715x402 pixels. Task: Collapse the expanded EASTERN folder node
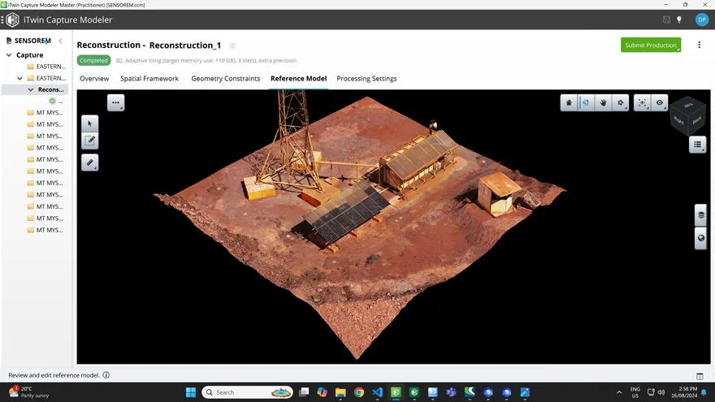(x=20, y=78)
